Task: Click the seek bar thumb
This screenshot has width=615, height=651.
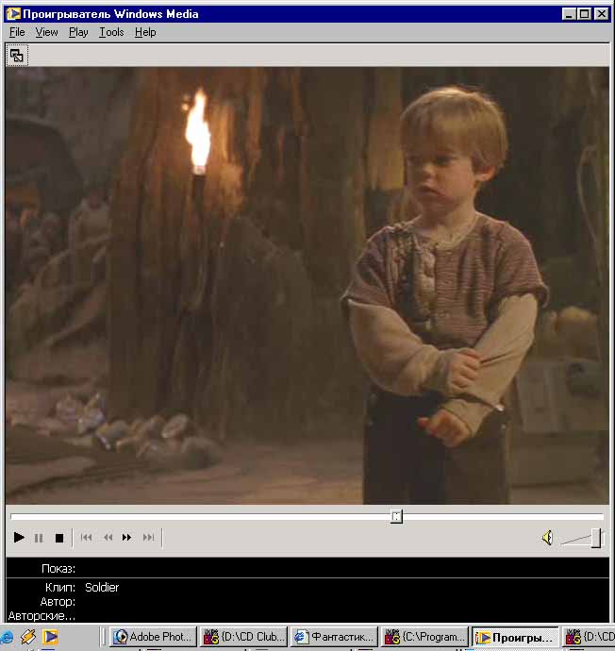Action: click(396, 516)
